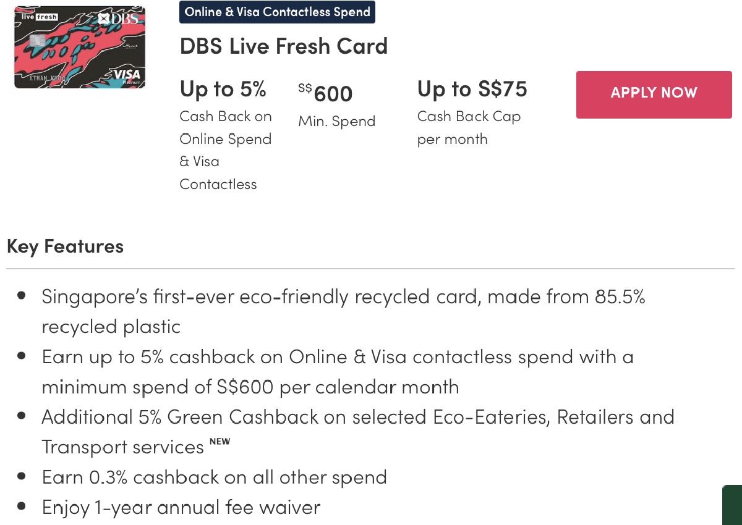Click the S$600 minimum spend amount
Viewport: 742px width, 525px height.
pyautogui.click(x=325, y=94)
